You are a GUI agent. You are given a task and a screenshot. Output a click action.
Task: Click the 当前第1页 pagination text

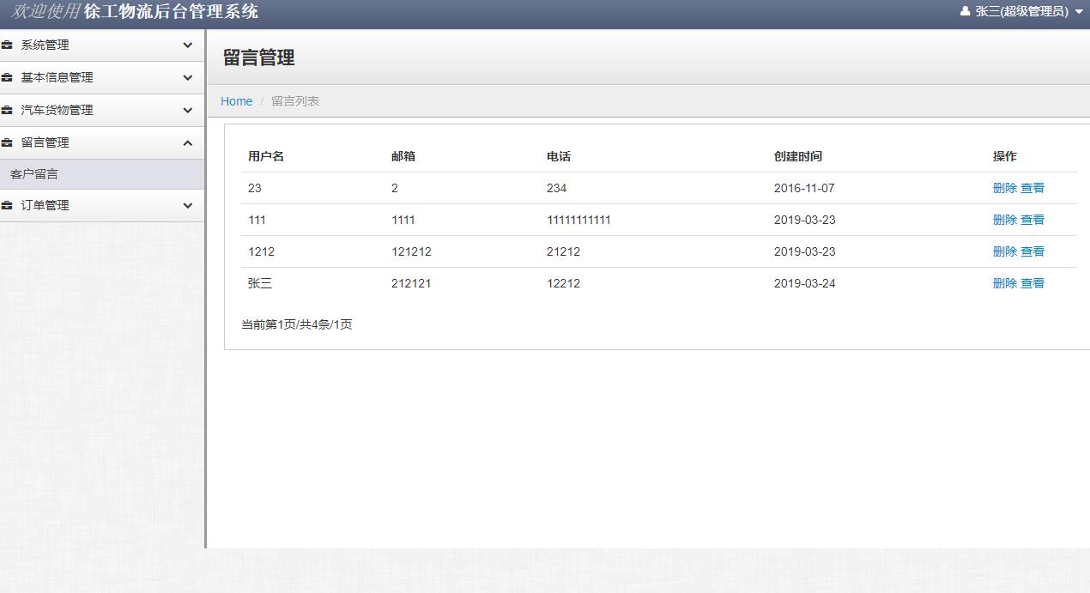click(298, 324)
